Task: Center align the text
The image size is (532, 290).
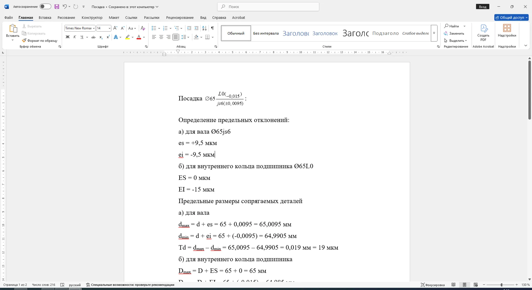Action: 161,37
